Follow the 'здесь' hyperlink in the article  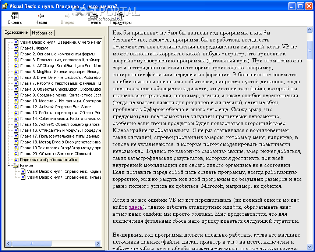[136, 207]
